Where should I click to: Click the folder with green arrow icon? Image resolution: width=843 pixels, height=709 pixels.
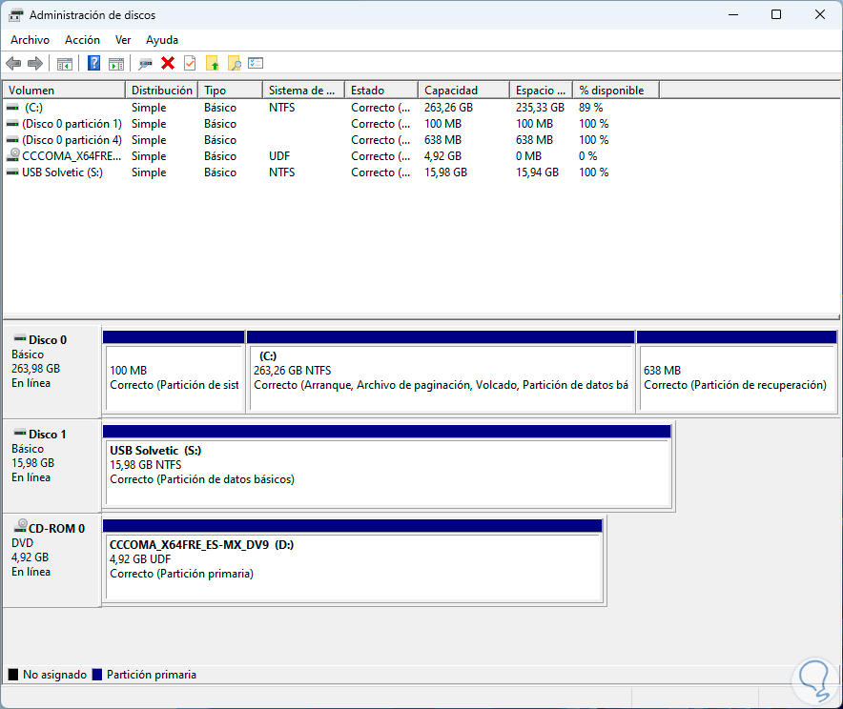pos(213,63)
